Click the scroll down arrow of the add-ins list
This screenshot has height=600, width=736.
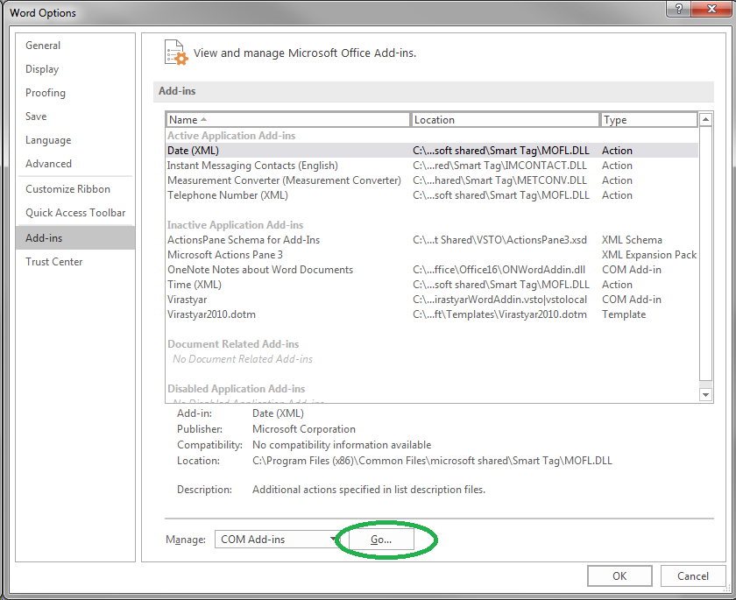coord(705,395)
